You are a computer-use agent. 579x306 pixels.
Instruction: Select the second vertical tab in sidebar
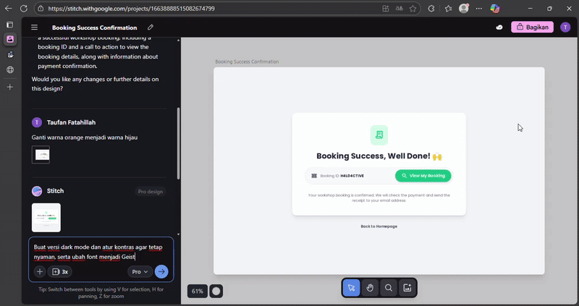tap(10, 55)
